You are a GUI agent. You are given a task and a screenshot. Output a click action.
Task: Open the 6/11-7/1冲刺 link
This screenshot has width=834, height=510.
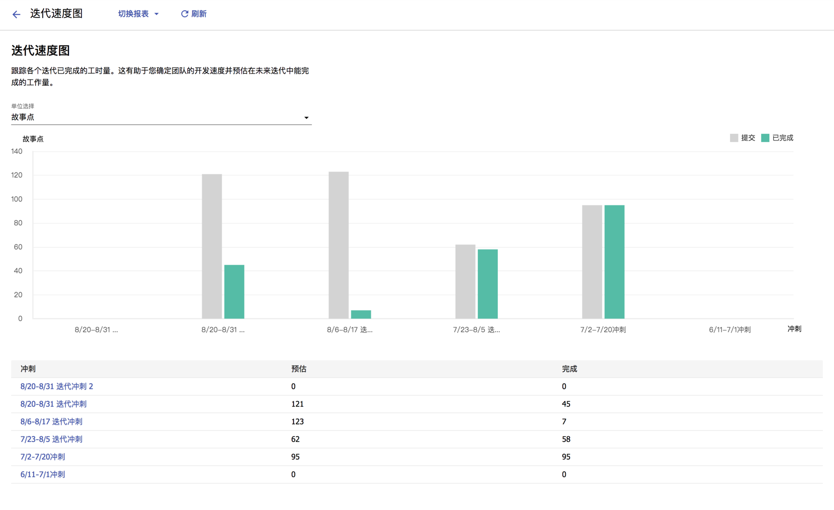[x=43, y=474]
